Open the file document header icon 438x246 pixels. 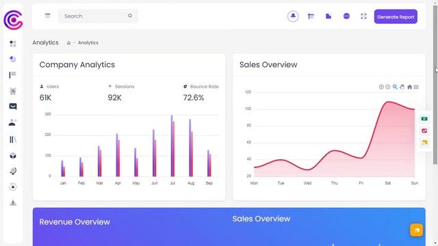[328, 16]
